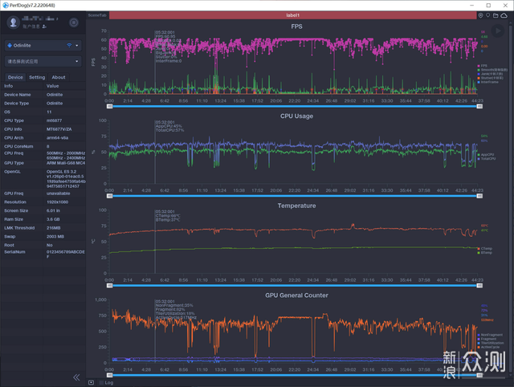Click the FPS chart range slider right handle
Image resolution: width=514 pixels, height=387 pixels.
pos(479,106)
